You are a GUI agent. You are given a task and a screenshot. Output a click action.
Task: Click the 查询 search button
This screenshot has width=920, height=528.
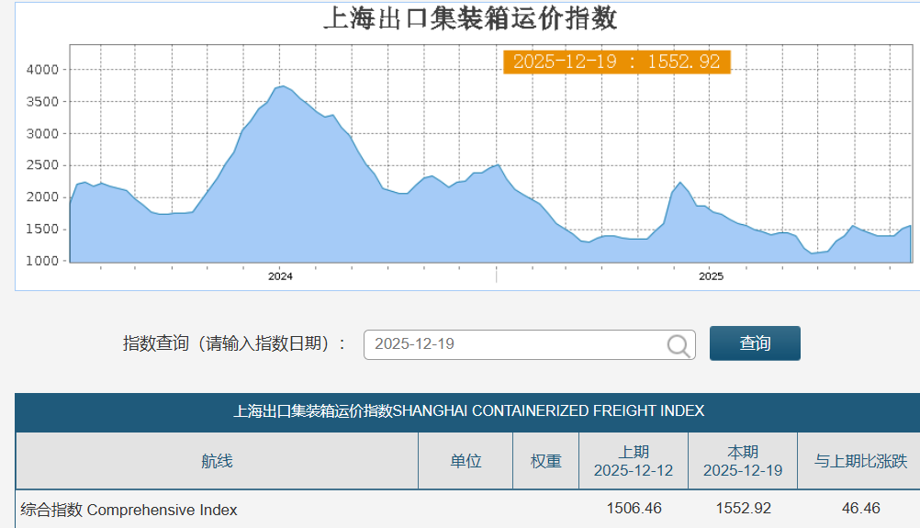pyautogui.click(x=755, y=343)
